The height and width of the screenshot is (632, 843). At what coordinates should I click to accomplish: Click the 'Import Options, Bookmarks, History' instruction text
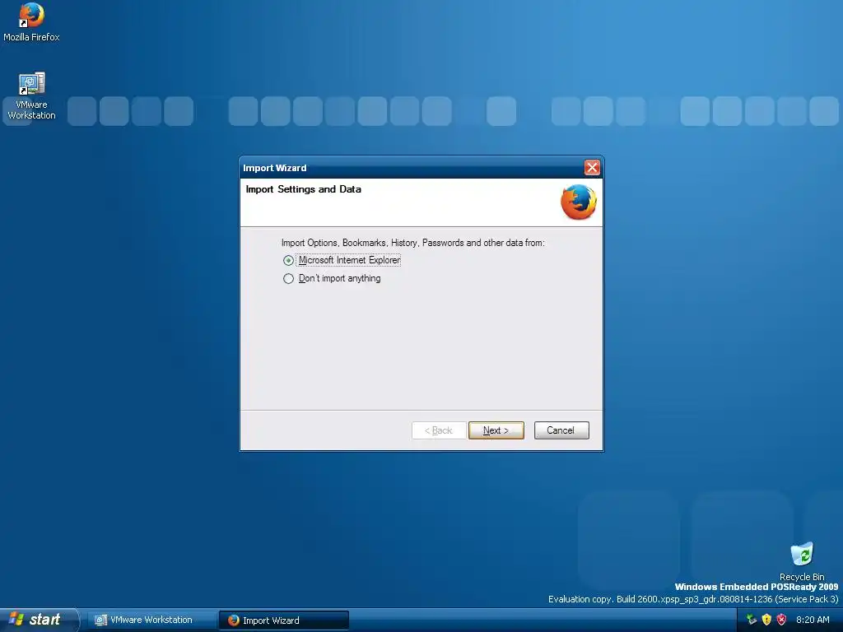[413, 243]
